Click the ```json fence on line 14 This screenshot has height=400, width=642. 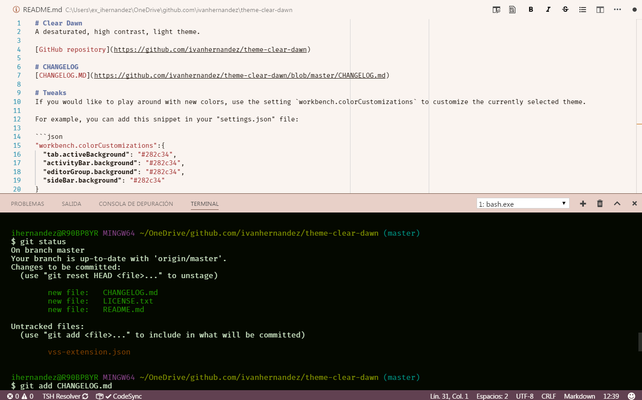[x=49, y=137]
